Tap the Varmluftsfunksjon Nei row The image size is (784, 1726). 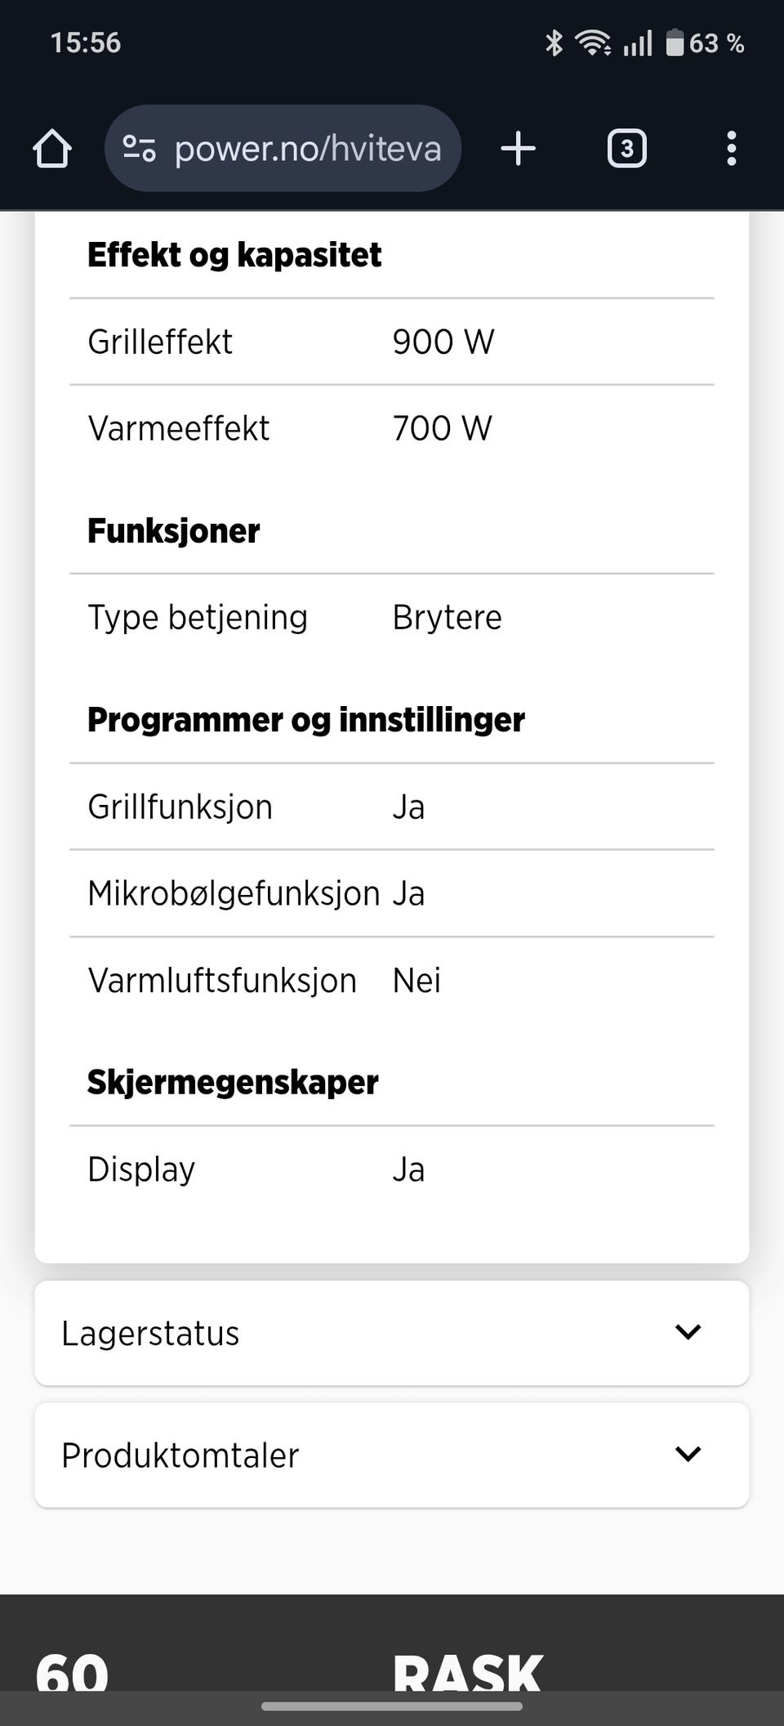392,980
